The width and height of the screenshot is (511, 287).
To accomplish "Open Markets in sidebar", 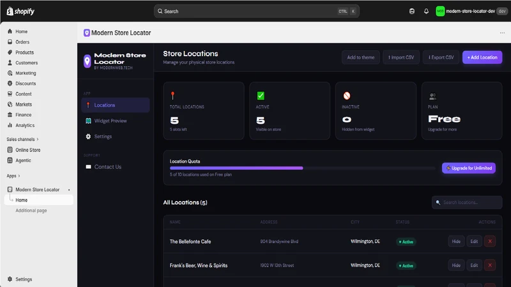I will click(x=24, y=105).
